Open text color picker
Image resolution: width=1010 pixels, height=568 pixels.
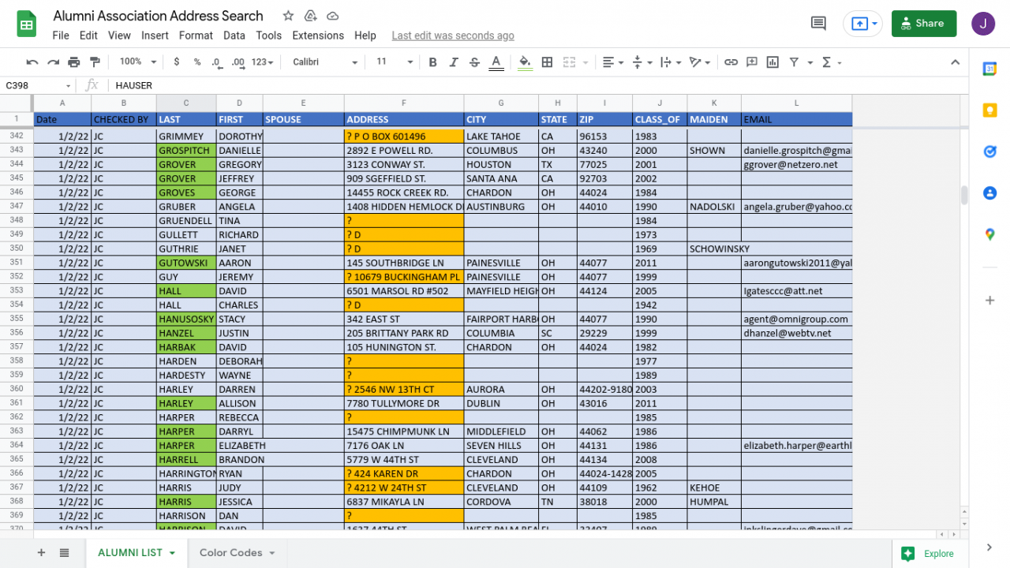tap(496, 62)
